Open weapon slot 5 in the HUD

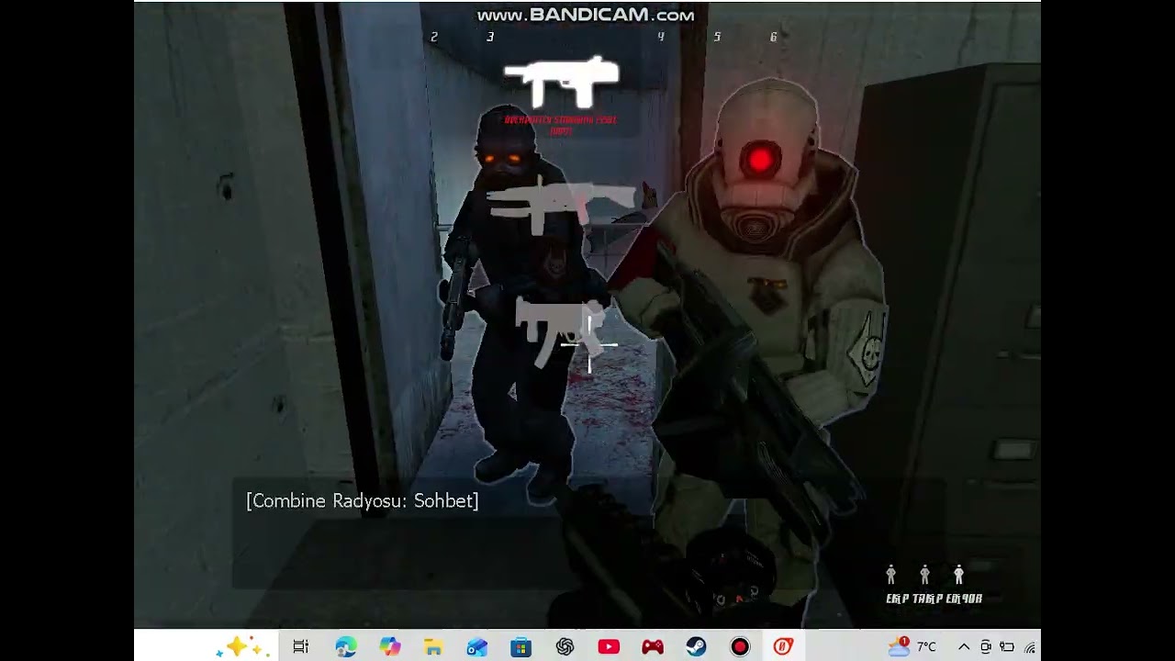pyautogui.click(x=717, y=37)
